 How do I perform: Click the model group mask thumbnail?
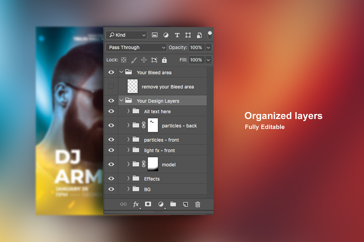153,164
